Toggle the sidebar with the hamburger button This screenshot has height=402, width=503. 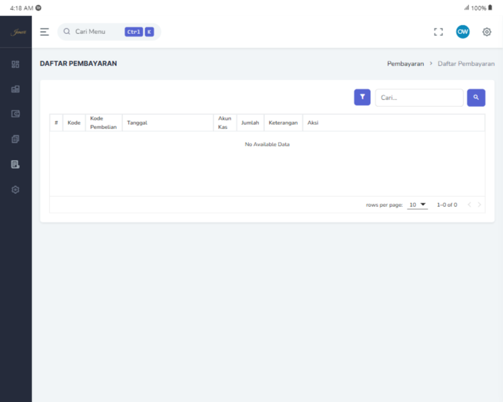44,32
